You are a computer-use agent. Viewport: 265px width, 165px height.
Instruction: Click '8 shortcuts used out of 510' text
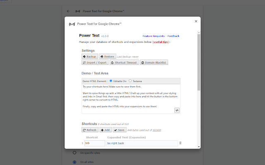pyautogui.click(x=113, y=124)
